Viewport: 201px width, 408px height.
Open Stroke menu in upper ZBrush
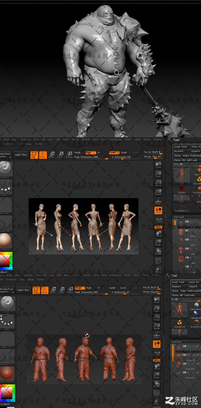(x=147, y=139)
